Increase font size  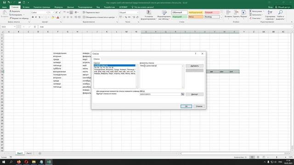pyautogui.click(x=57, y=12)
